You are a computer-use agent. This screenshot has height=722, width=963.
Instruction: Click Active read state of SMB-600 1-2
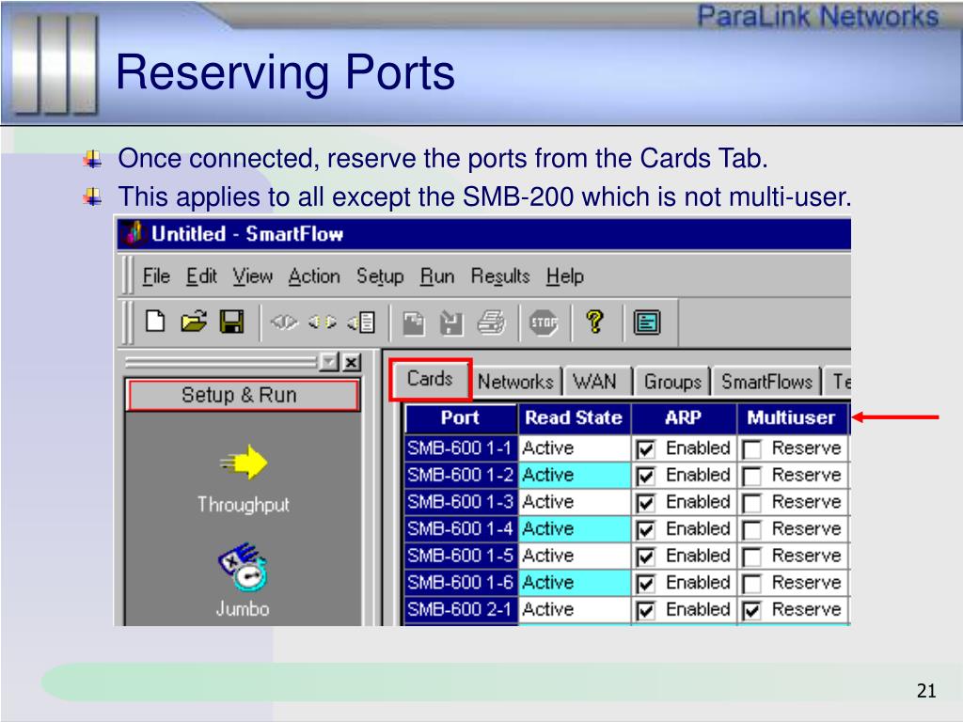(x=575, y=475)
